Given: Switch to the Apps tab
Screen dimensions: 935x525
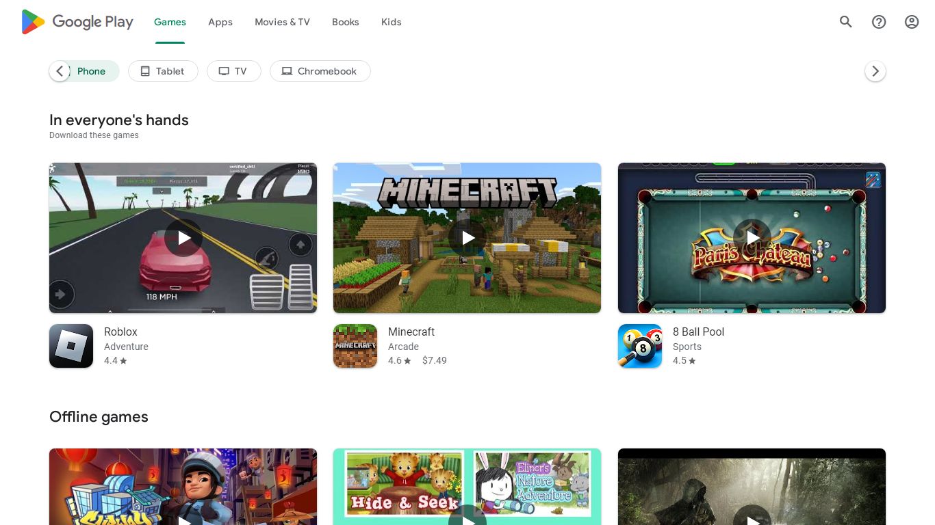Looking at the screenshot, I should click(220, 22).
